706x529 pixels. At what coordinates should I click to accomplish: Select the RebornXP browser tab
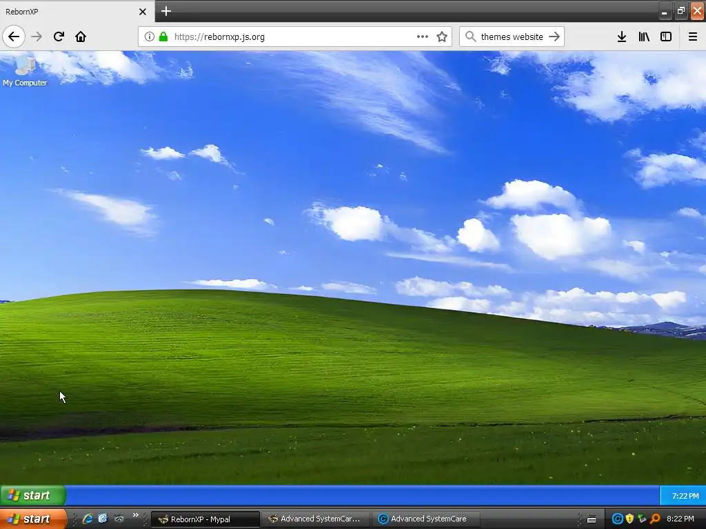(77, 11)
